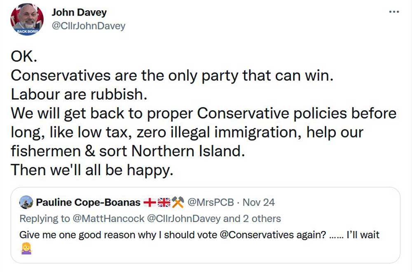
Task: Click Pauline Cope-Boanas's small avatar
Action: point(26,202)
